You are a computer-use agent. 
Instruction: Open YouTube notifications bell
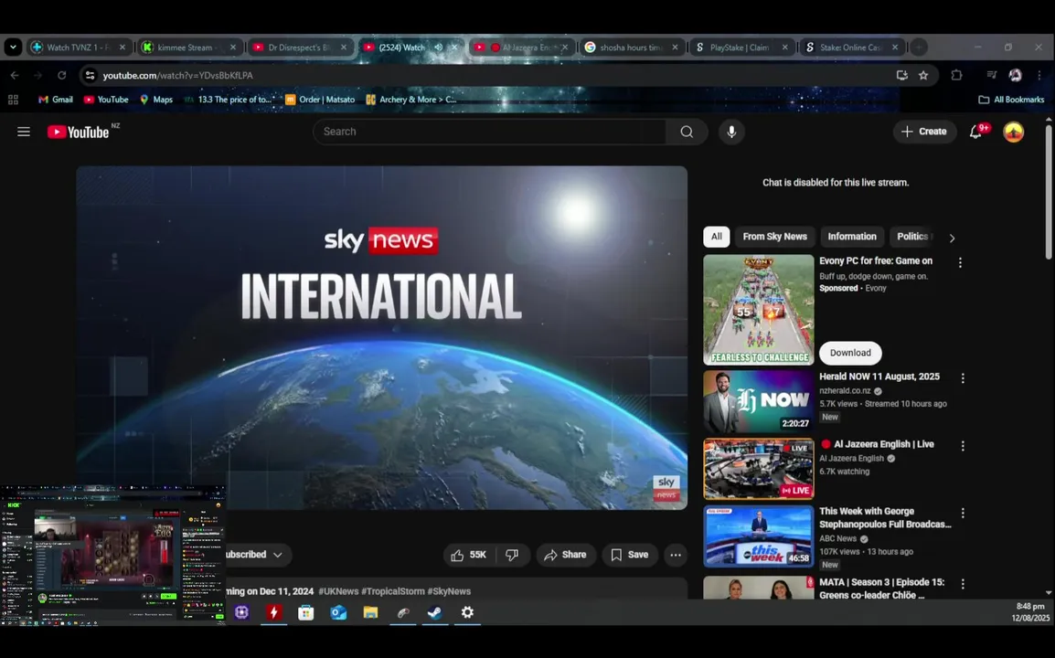pos(975,132)
